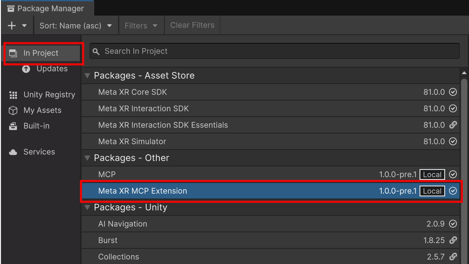Viewport: 469px width, 264px height.
Task: Click version 2.5.7 on Collections row
Action: point(436,257)
